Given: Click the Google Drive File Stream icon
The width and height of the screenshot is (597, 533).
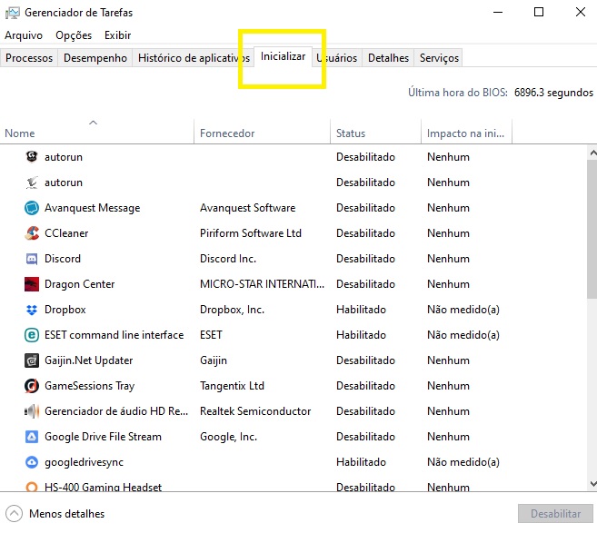Looking at the screenshot, I should pos(32,437).
